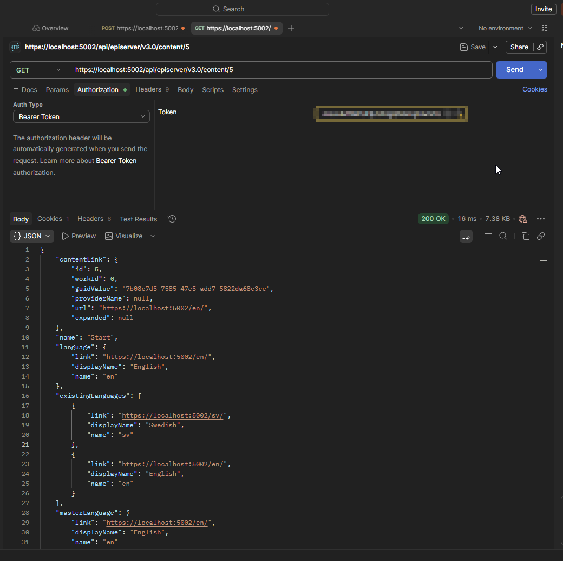Add a new request tab with plus icon
The width and height of the screenshot is (563, 561).
(291, 28)
